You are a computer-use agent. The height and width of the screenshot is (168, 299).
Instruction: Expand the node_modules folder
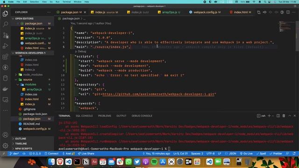click(33, 75)
